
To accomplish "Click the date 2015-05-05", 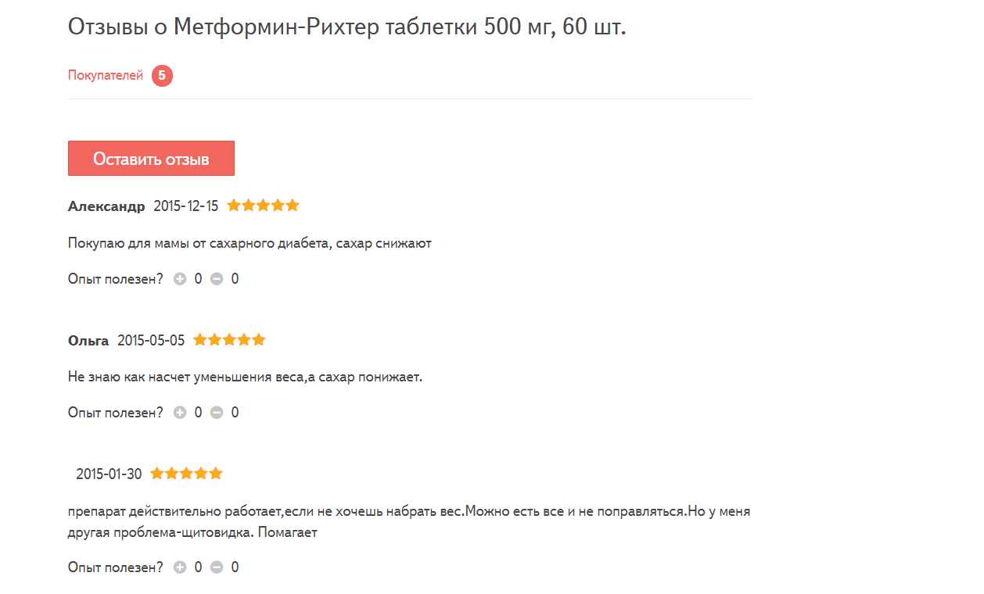I will pos(151,340).
